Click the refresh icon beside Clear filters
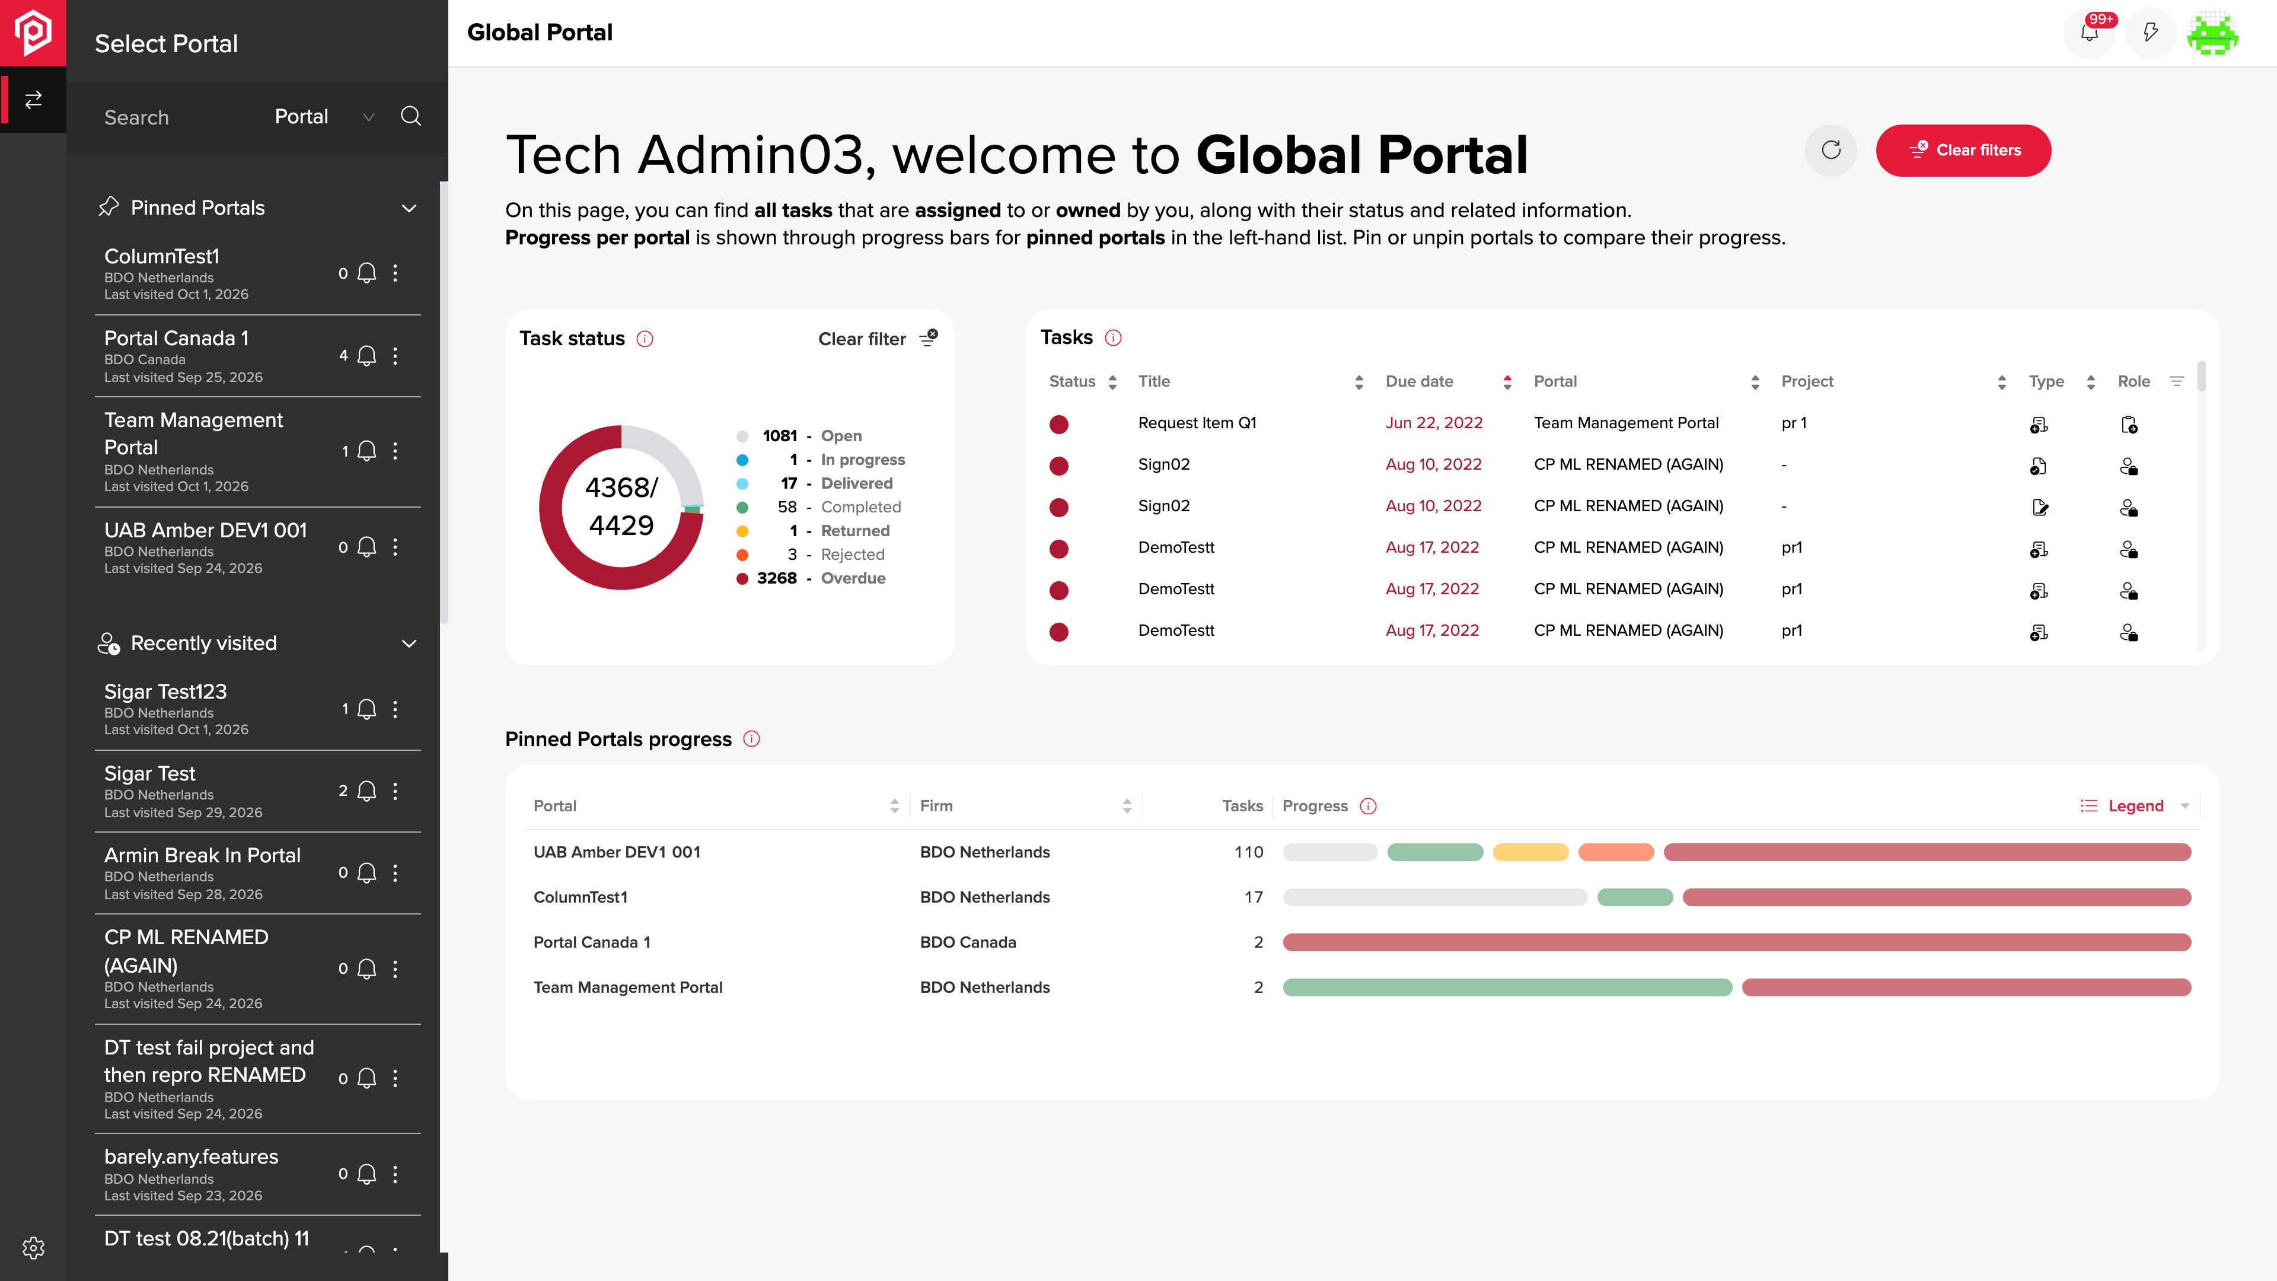Image resolution: width=2277 pixels, height=1281 pixels. [x=1830, y=150]
